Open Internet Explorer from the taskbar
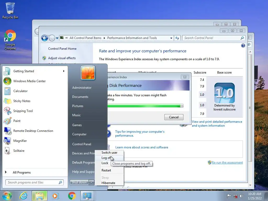 23,196
